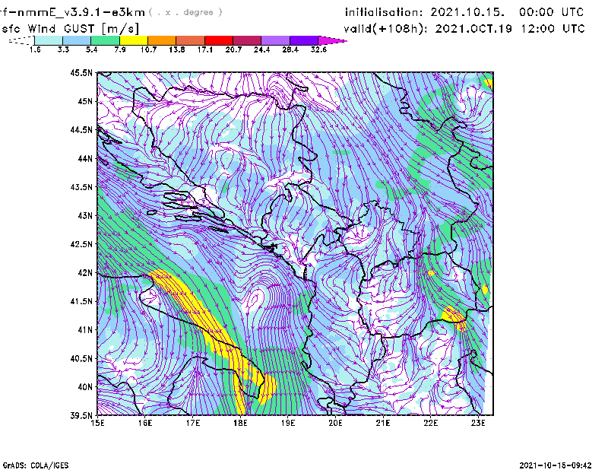Click the 44N latitude label

[85, 158]
